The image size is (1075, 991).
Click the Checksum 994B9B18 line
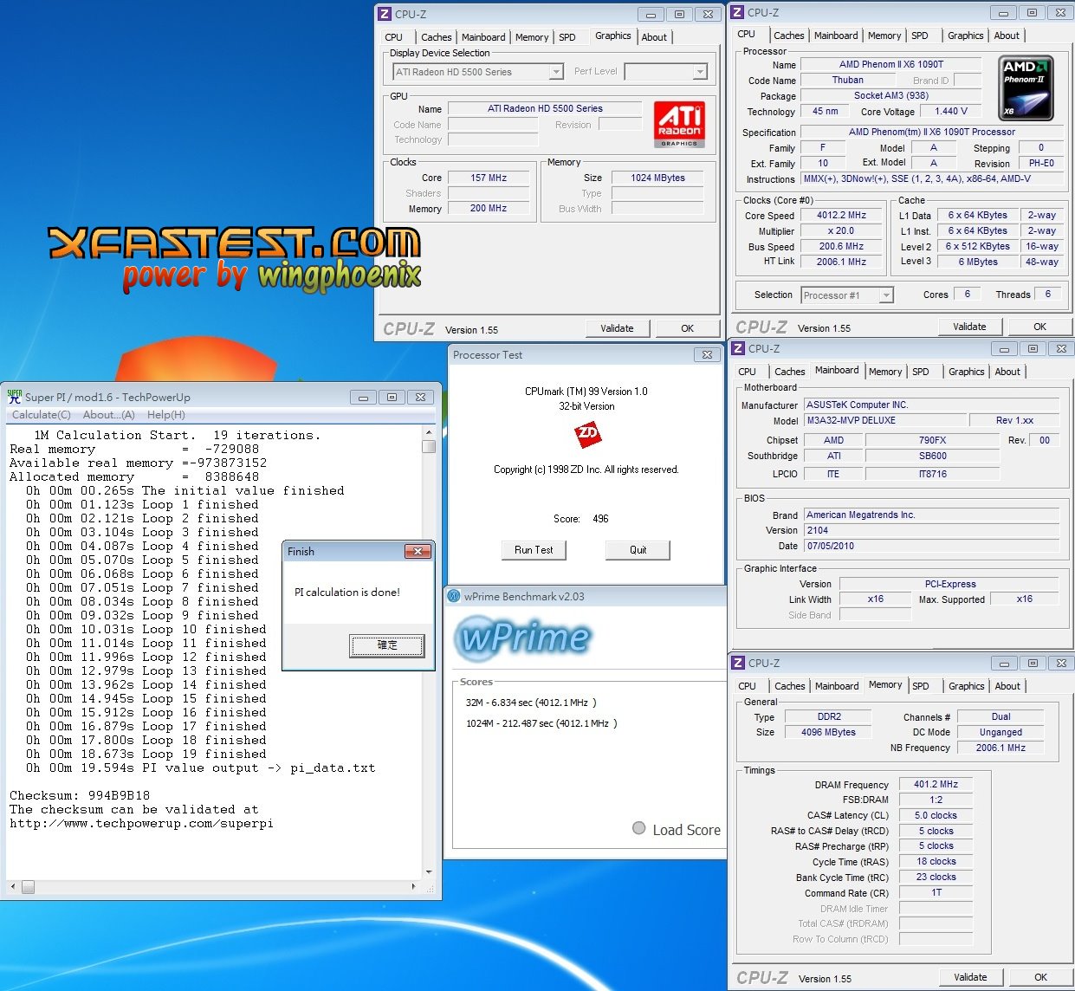[x=80, y=795]
